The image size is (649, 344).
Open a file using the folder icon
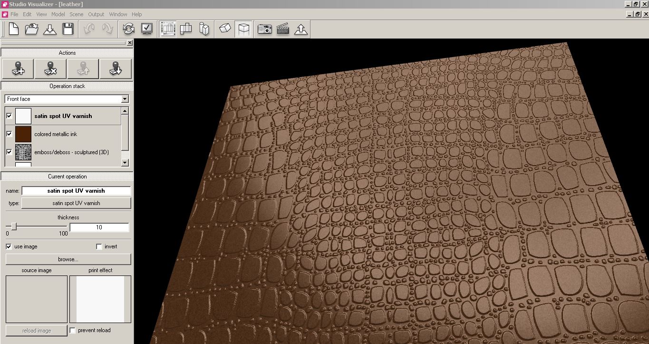(x=32, y=29)
